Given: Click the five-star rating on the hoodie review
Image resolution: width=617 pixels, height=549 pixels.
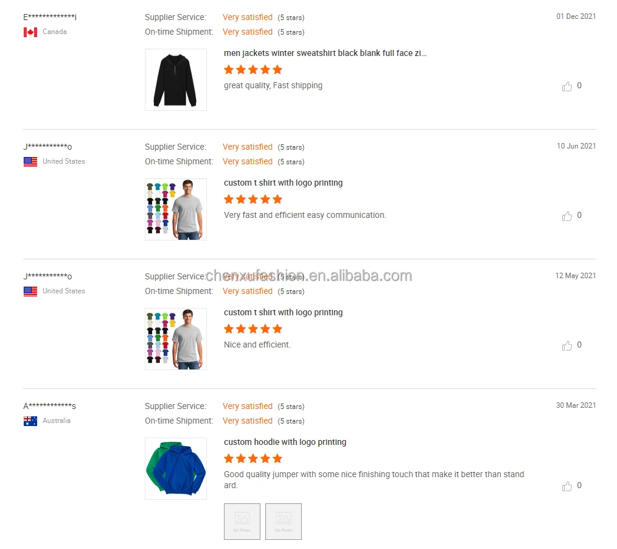Looking at the screenshot, I should point(253,459).
